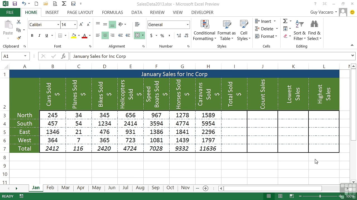Increase font size with the large A icon
Image resolution: width=357 pixels, height=200 pixels.
coord(81,24)
